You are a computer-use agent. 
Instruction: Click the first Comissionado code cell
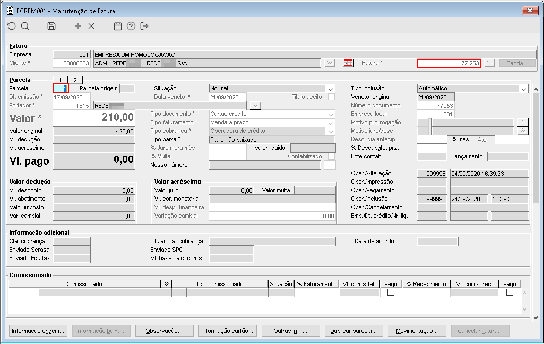point(23,293)
